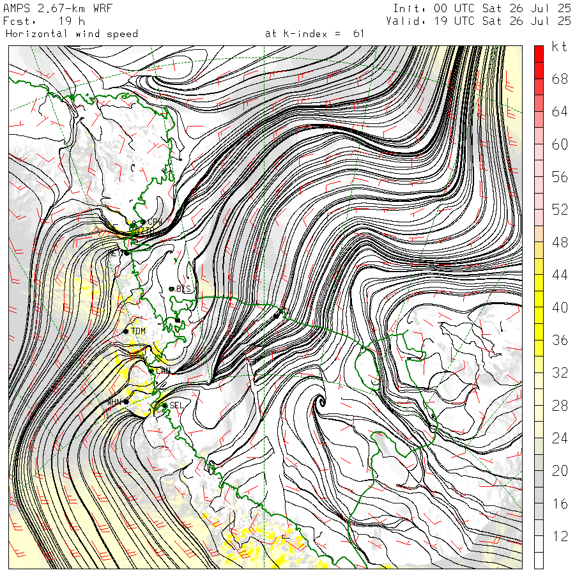
Task: Click the 40 value on the color scale
Action: (560, 307)
